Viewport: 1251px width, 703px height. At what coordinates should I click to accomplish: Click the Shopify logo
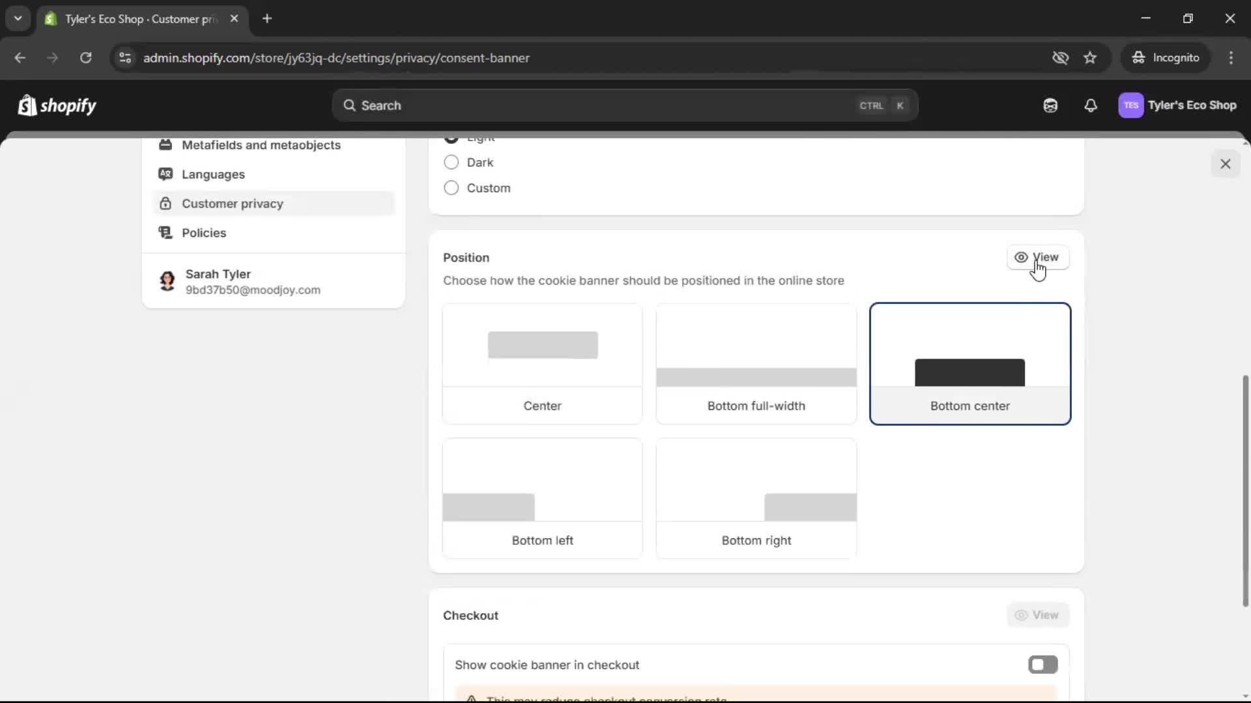coord(57,105)
